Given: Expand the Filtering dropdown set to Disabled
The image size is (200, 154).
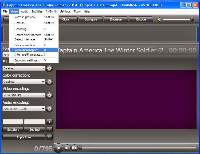Looking at the screenshot, I should (24, 68).
